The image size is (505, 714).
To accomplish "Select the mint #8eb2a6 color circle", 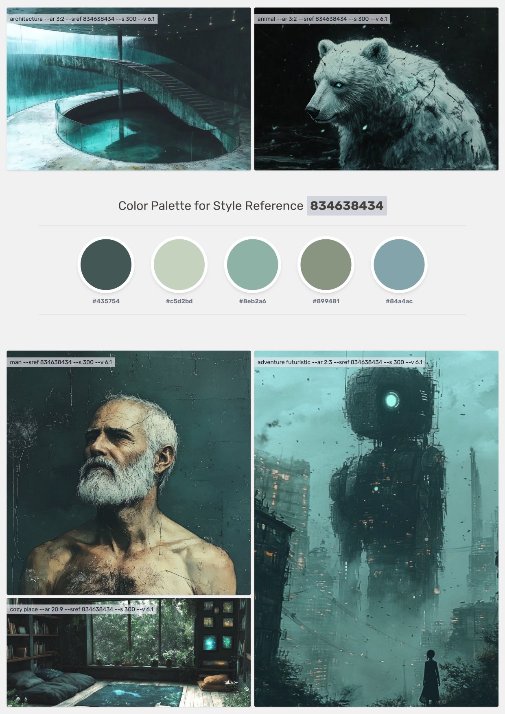I will click(252, 265).
